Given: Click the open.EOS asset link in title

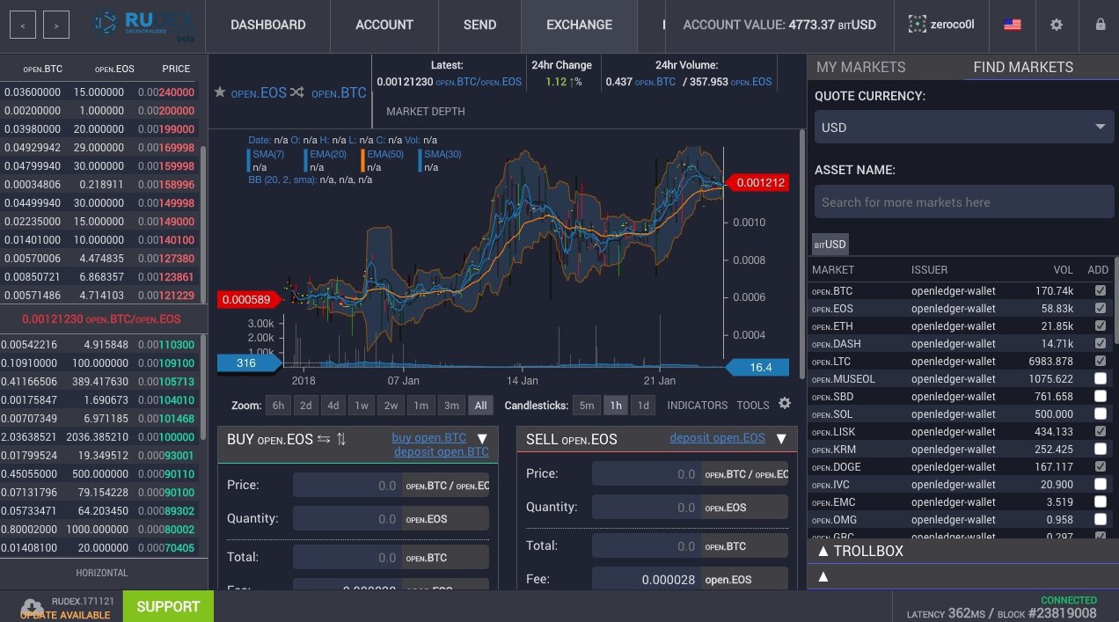Looking at the screenshot, I should tap(260, 92).
